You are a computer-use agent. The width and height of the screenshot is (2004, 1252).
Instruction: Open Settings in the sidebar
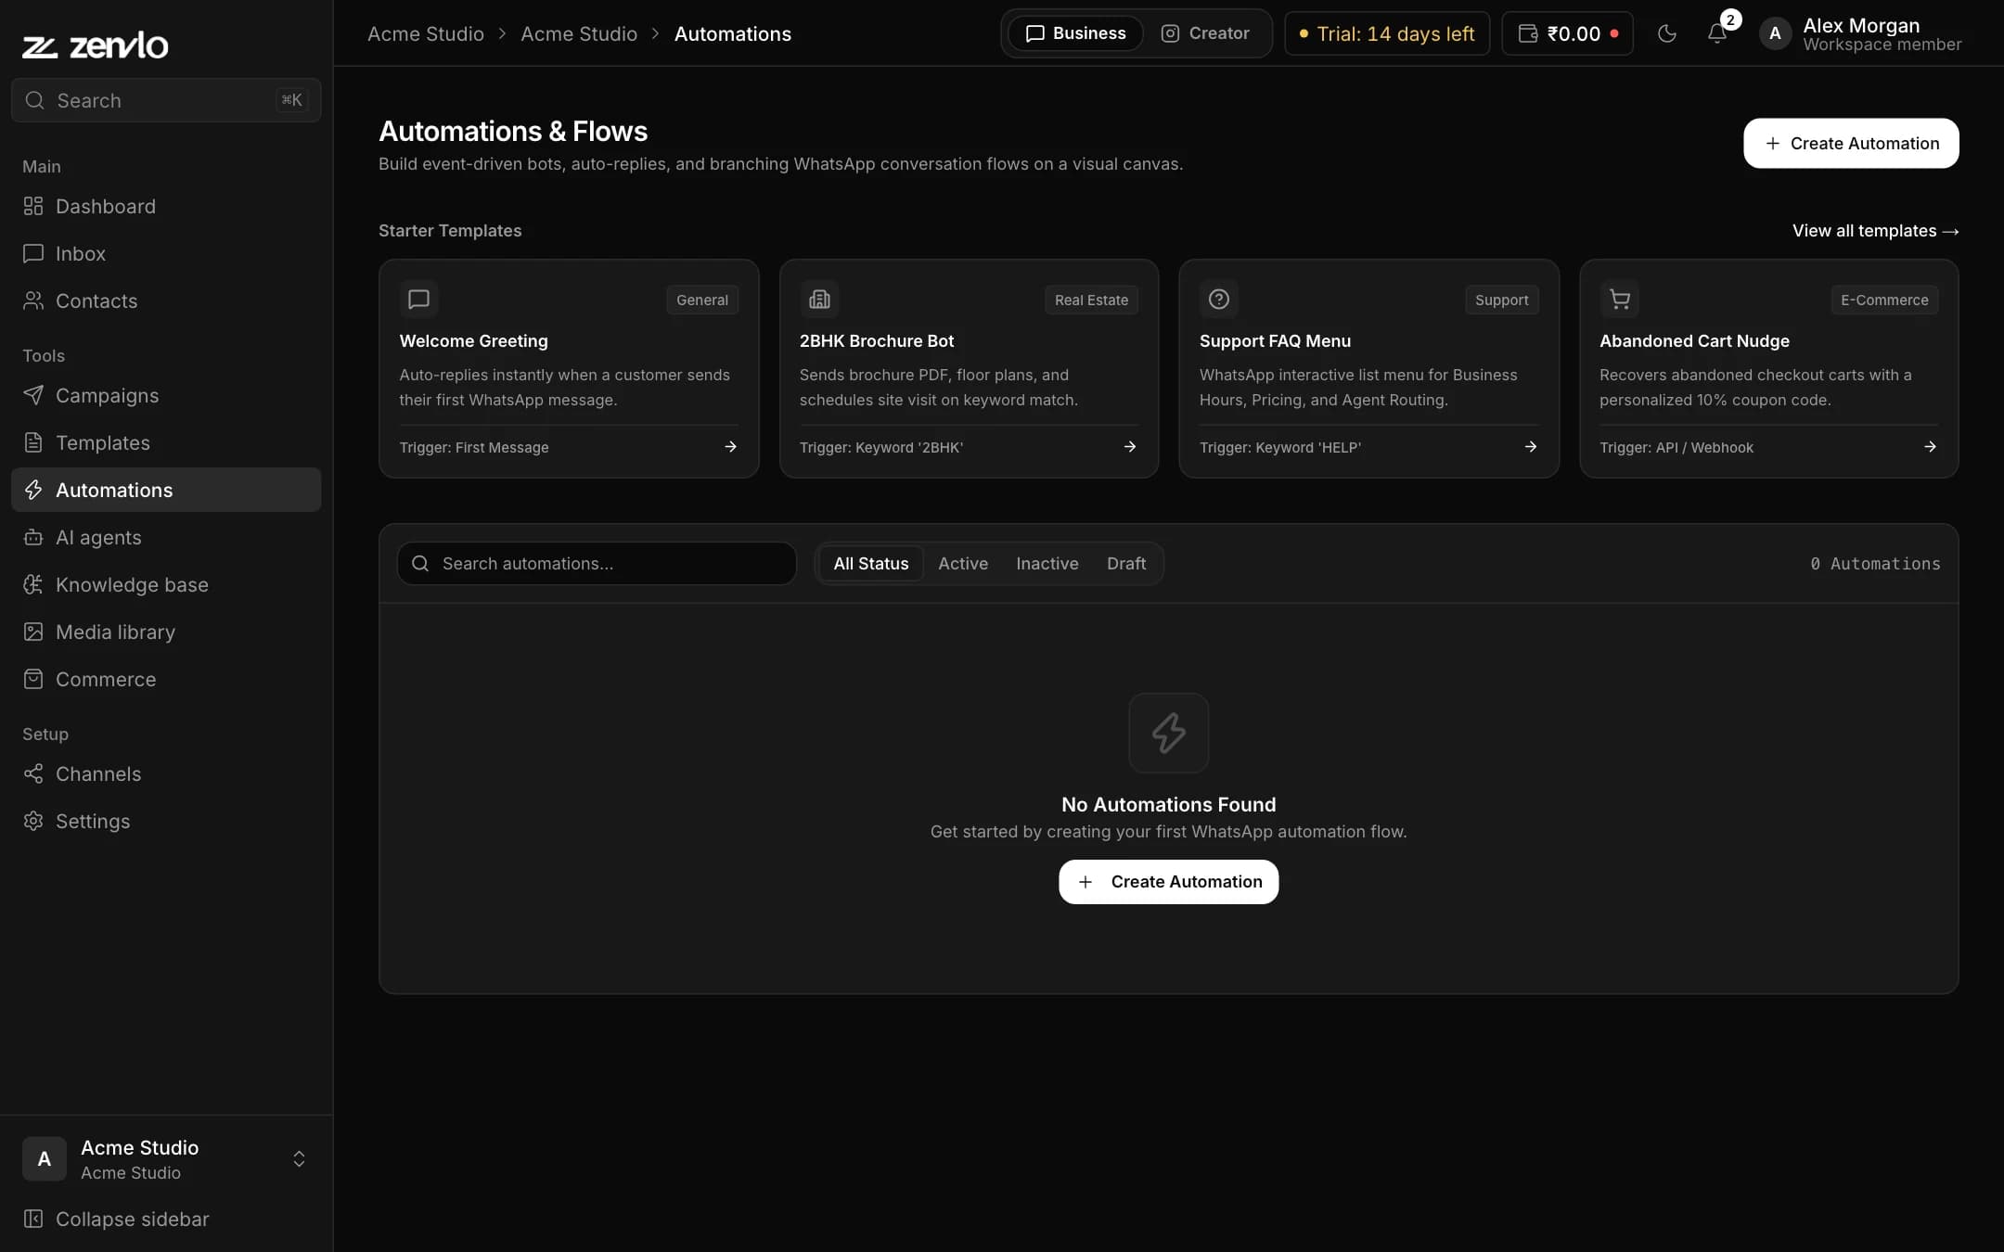(166, 821)
